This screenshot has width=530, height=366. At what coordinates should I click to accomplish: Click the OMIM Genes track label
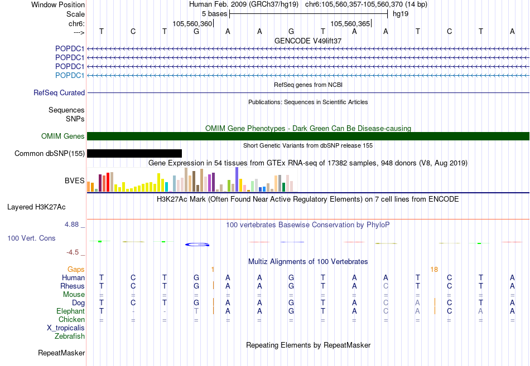click(x=62, y=136)
